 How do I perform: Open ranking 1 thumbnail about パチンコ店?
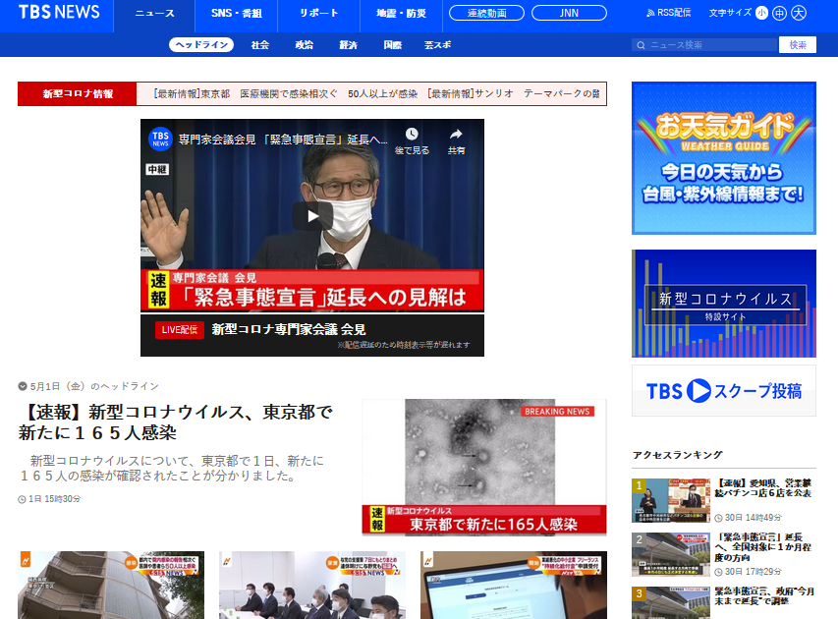click(671, 500)
